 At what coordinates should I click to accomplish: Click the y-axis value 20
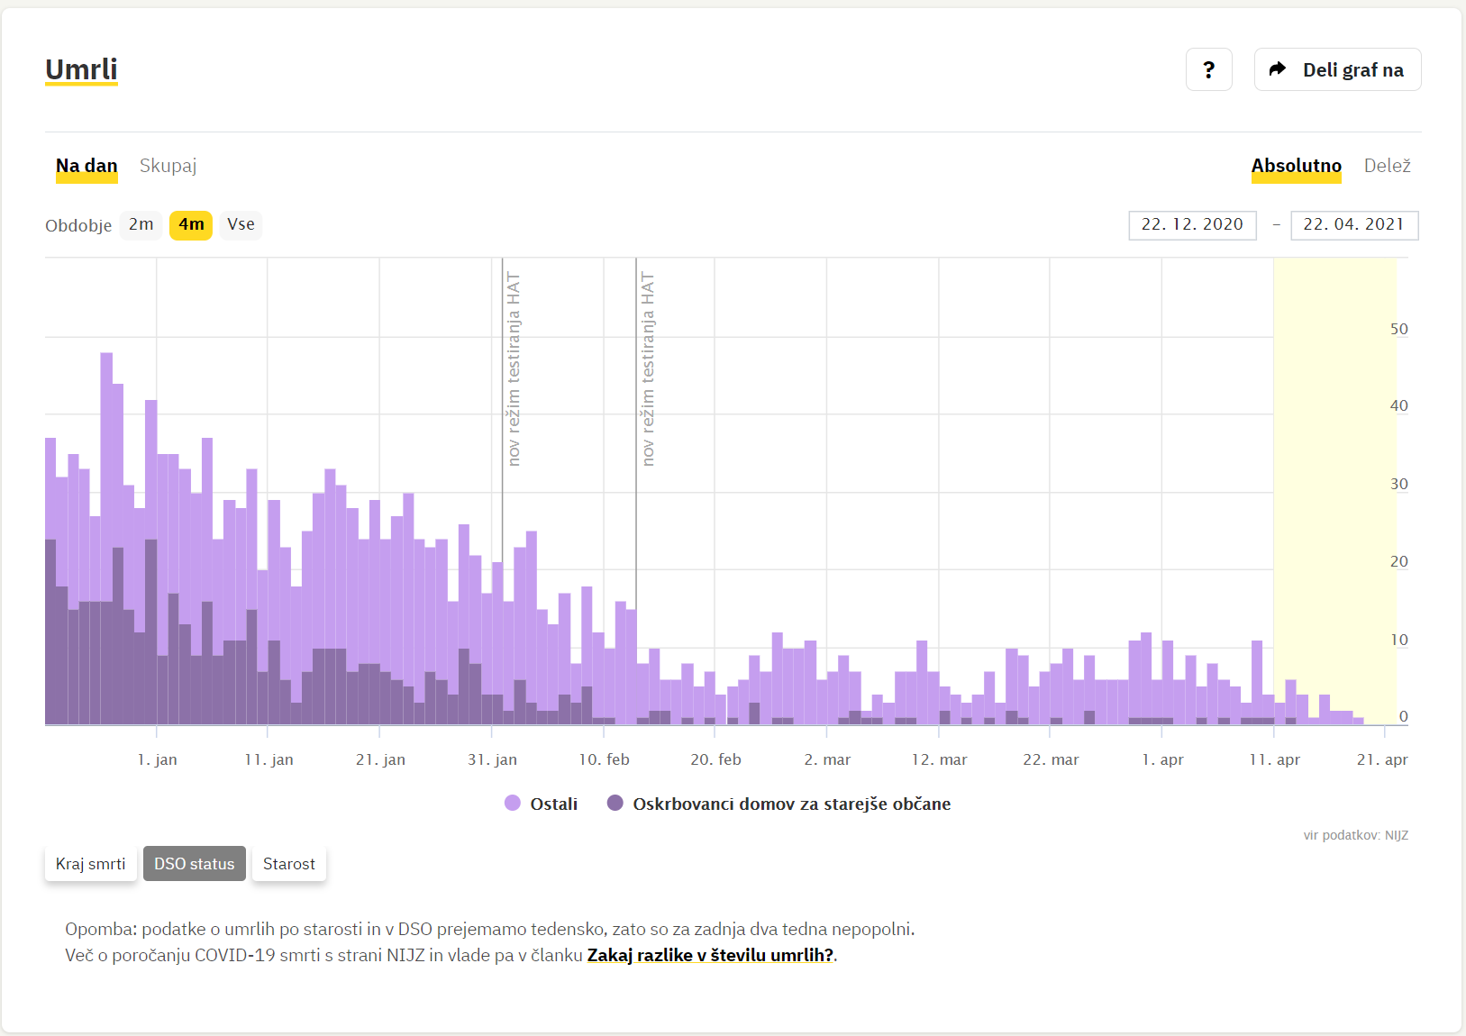coord(1398,561)
